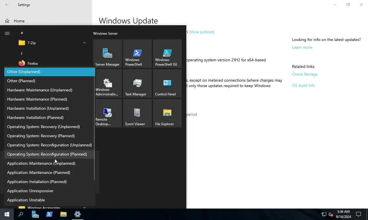Expand the 7-Zip folder chevron
This screenshot has height=220, width=368.
click(x=85, y=43)
